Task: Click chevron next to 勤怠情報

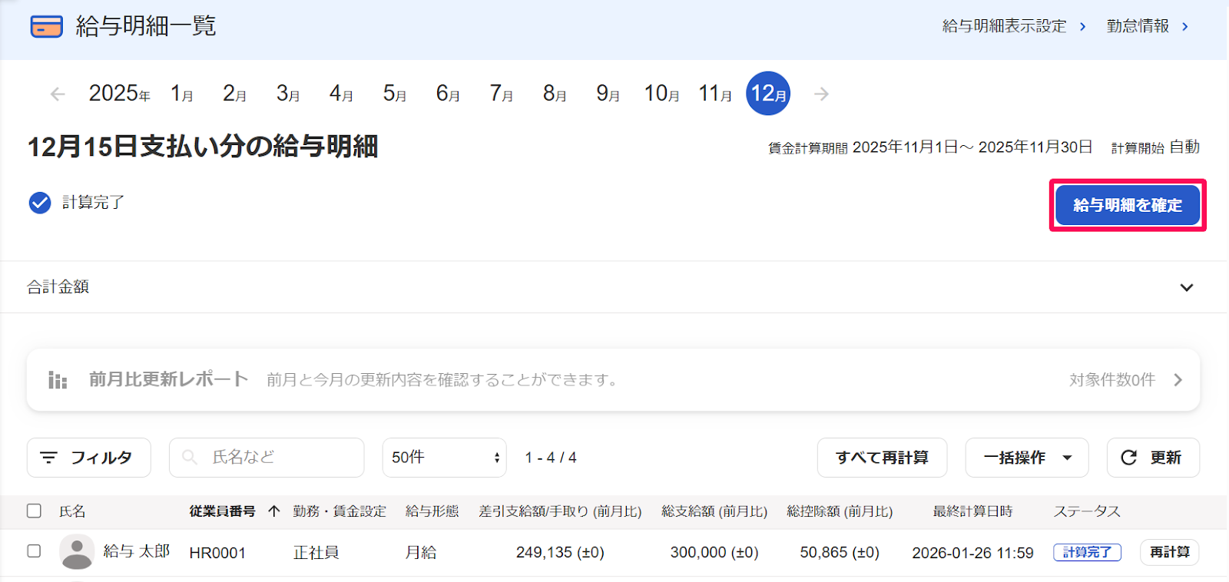Action: point(1185,27)
